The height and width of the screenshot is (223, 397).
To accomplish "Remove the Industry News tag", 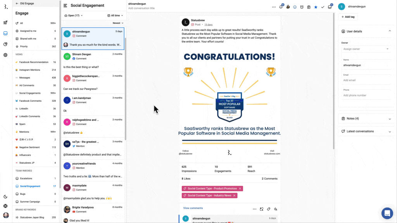I will [x=235, y=196].
